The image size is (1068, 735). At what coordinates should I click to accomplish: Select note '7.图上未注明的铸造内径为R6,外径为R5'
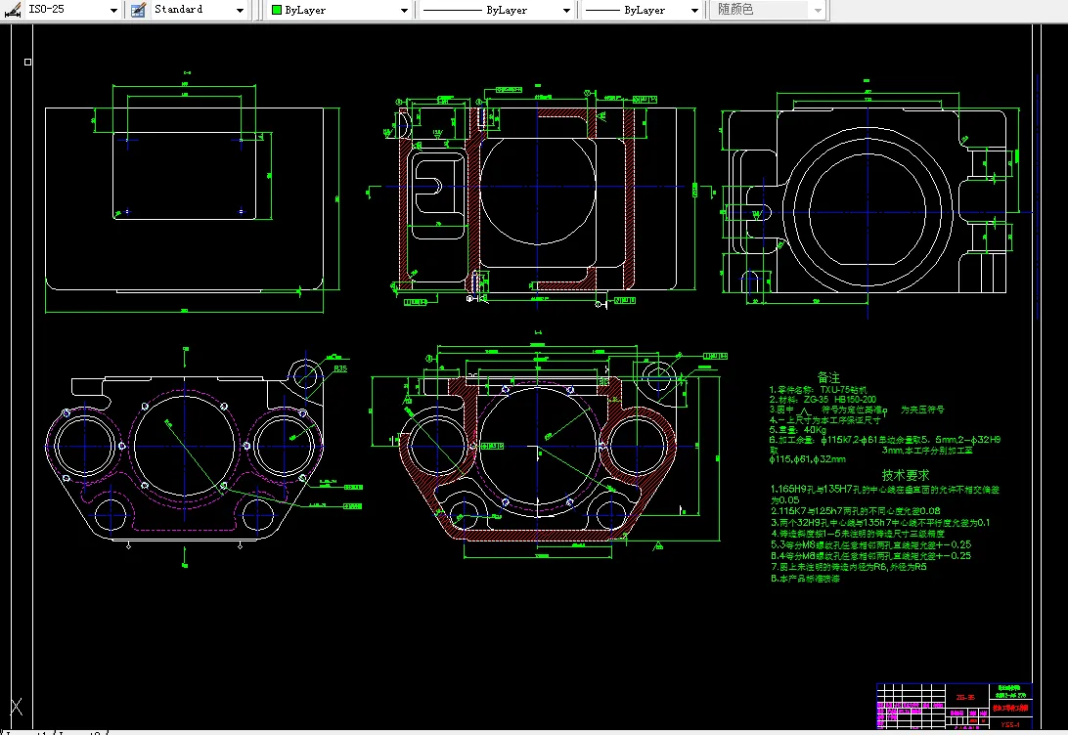[x=849, y=567]
